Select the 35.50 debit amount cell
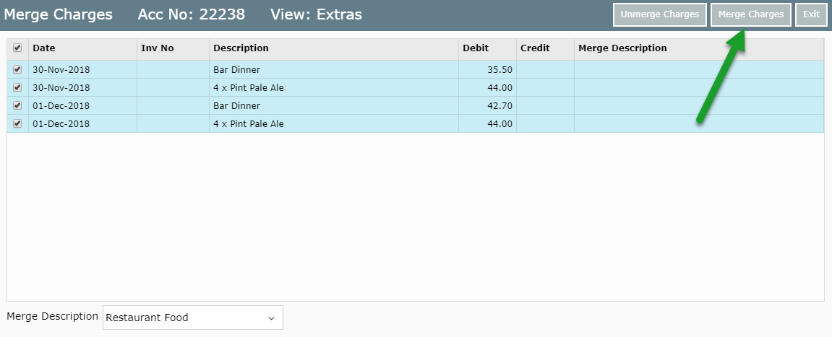This screenshot has height=337, width=832. click(x=499, y=70)
